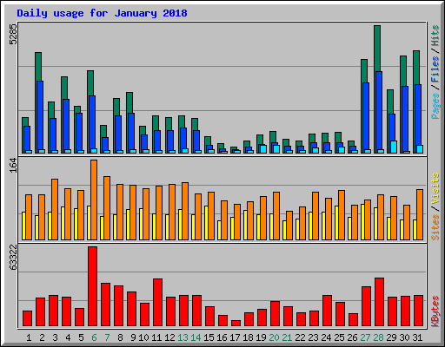Click the 63322 KBytes axis label
The height and width of the screenshot is (347, 445).
13,258
